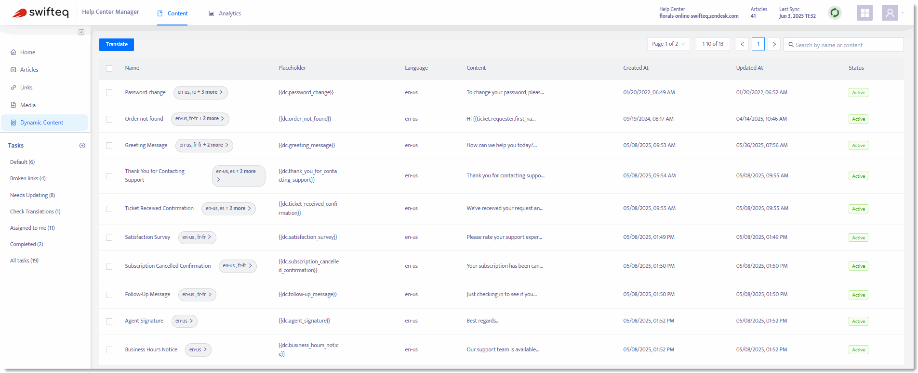Expand Agent Signature en-us pill
The height and width of the screenshot is (373, 918).
tap(185, 321)
